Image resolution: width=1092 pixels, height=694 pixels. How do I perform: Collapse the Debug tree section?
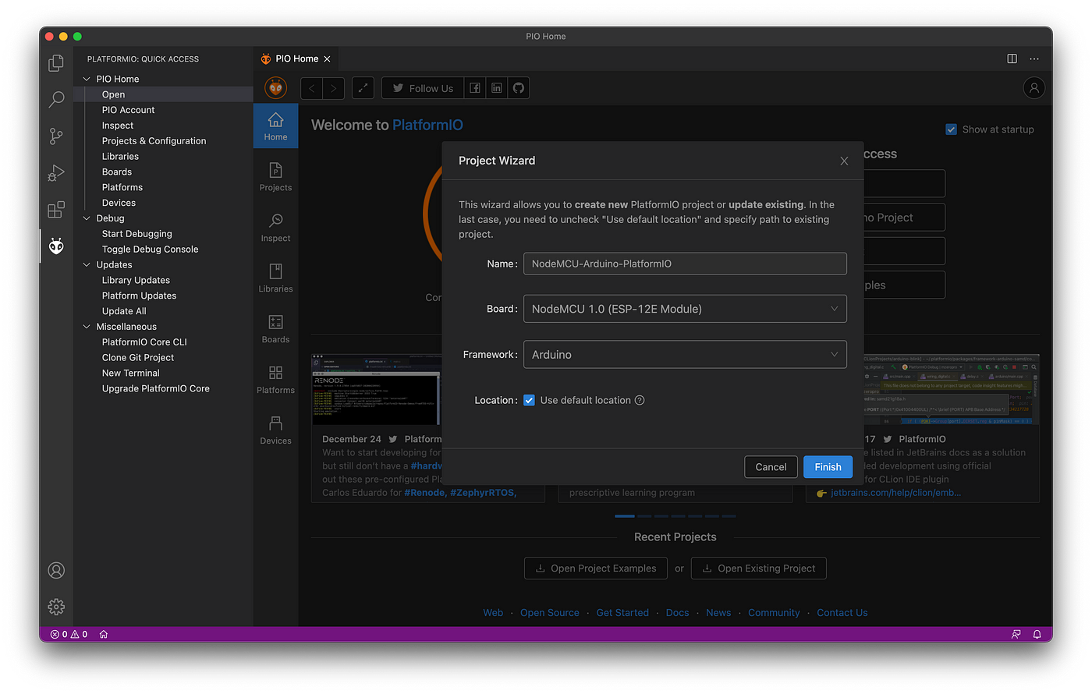pyautogui.click(x=87, y=218)
